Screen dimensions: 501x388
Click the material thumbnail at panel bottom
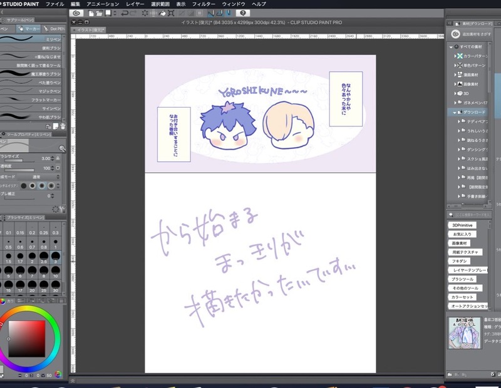click(x=465, y=333)
